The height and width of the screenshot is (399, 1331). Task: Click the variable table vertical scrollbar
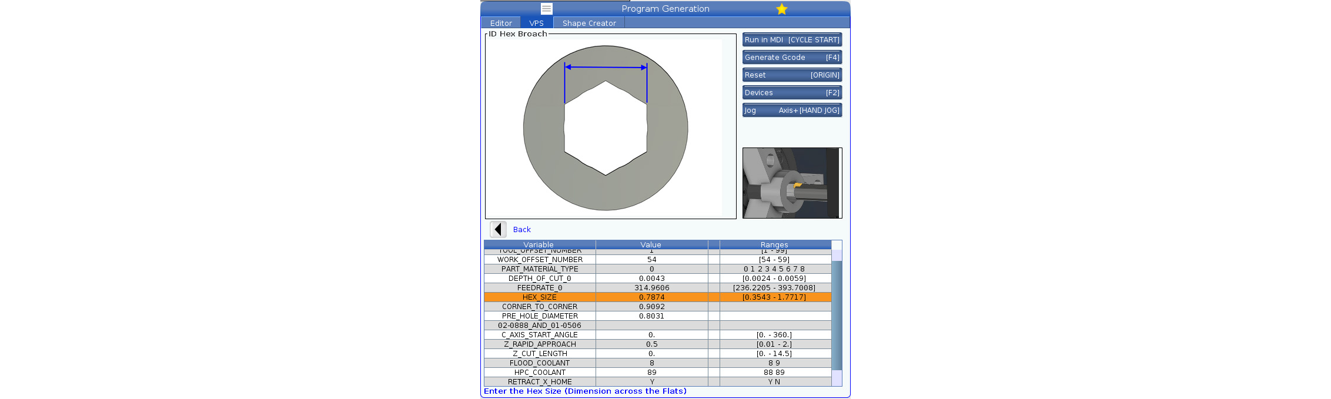tap(837, 316)
